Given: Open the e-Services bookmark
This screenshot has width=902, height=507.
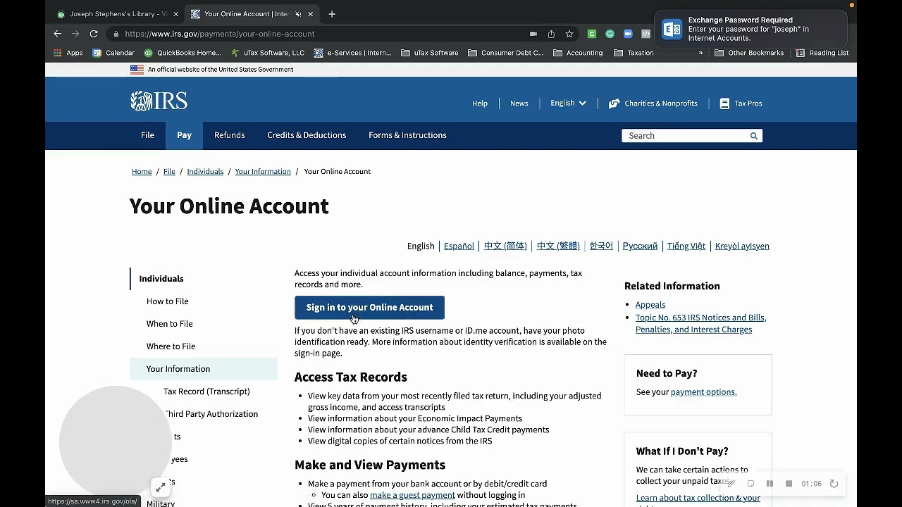Looking at the screenshot, I should (x=353, y=53).
